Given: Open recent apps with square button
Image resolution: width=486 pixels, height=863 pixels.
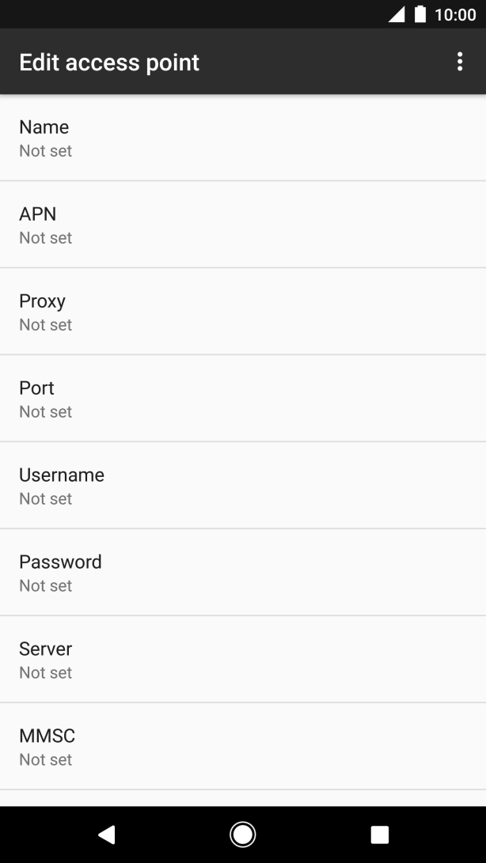Looking at the screenshot, I should [380, 834].
